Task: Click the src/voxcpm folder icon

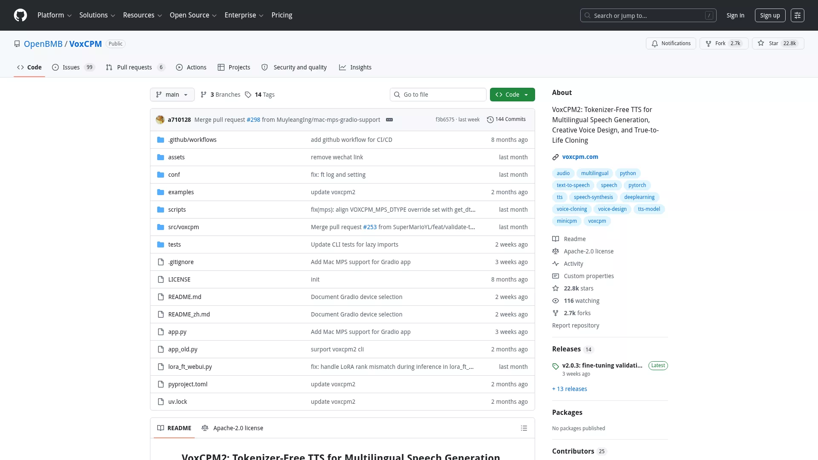Action: coord(161,227)
